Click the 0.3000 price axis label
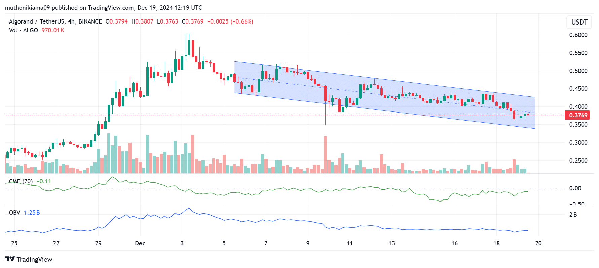The height and width of the screenshot is (268, 599). point(578,143)
